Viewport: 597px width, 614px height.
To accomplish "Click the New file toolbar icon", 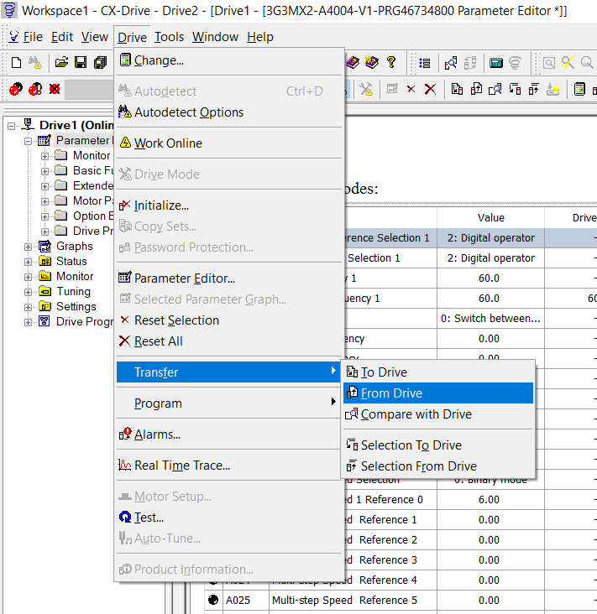I will pos(17,63).
